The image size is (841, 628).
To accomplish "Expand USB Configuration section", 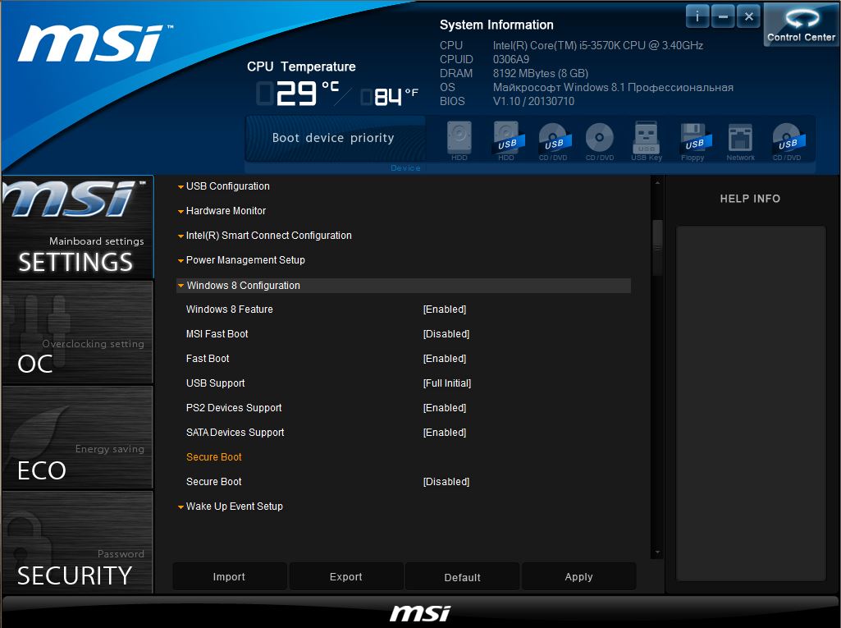I will pos(227,186).
